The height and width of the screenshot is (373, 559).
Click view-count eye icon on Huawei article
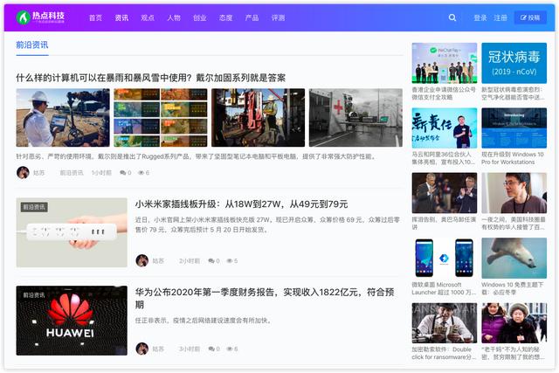(x=230, y=349)
